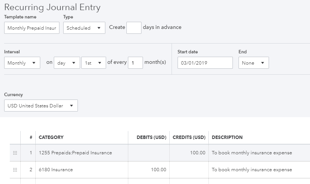The height and width of the screenshot is (184, 310).
Task: Click the Template name input field
Action: pyautogui.click(x=32, y=28)
